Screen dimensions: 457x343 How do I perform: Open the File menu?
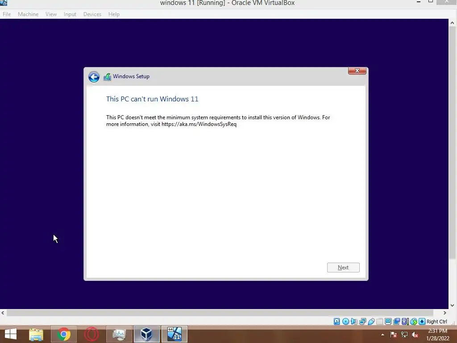(x=7, y=14)
